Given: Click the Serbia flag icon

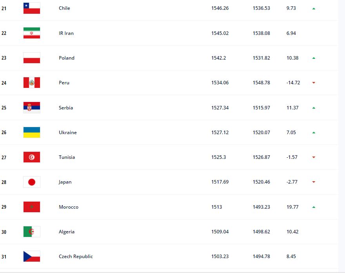Looking at the screenshot, I should [32, 107].
